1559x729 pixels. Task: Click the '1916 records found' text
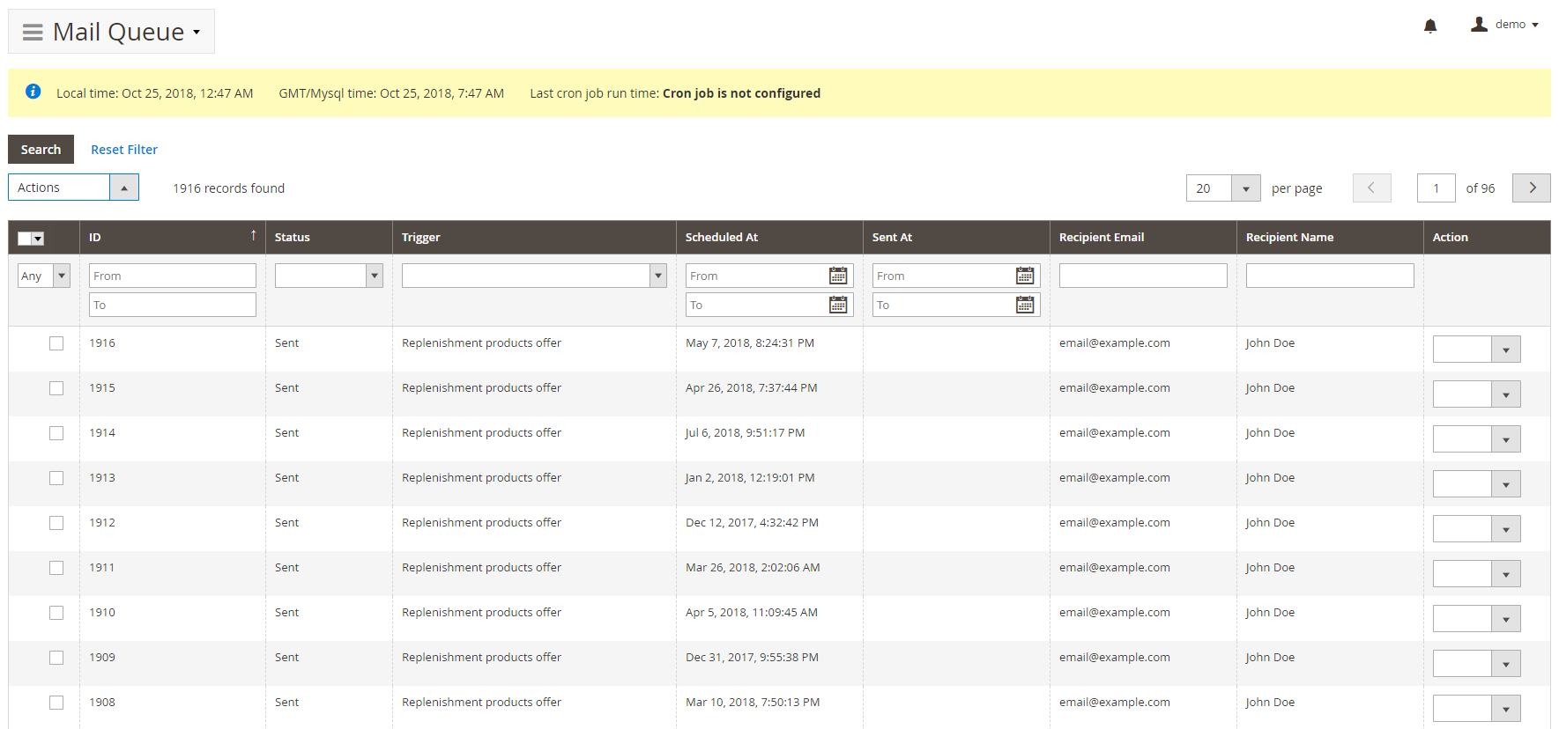coord(229,188)
